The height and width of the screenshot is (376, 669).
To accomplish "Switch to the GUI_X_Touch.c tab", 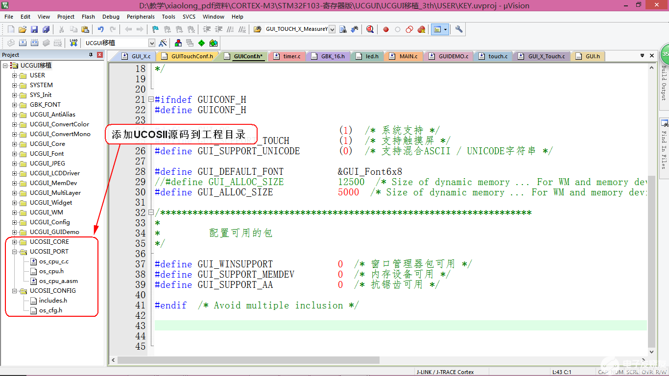I will click(x=542, y=56).
